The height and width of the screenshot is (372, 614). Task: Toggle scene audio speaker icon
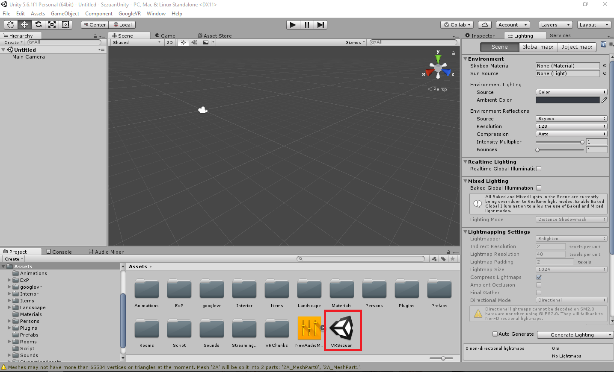pyautogui.click(x=194, y=42)
